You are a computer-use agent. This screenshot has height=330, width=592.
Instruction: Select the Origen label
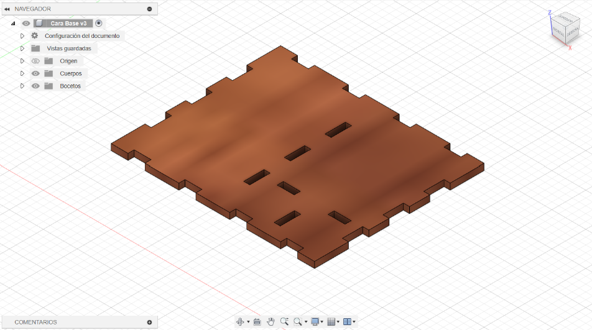pyautogui.click(x=68, y=61)
